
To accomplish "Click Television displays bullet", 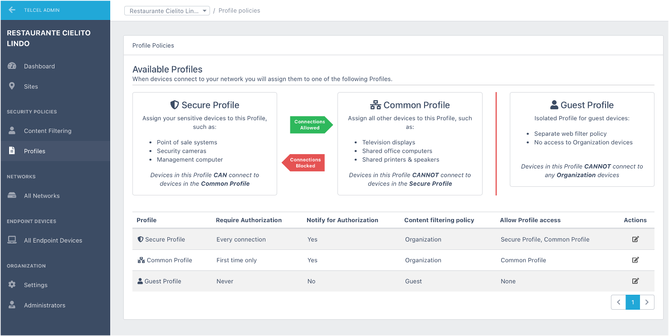I will 389,142.
